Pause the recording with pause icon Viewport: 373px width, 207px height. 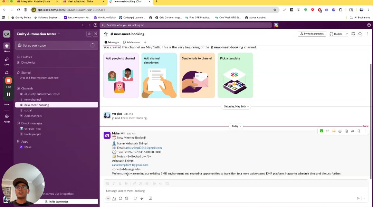(x=8, y=94)
